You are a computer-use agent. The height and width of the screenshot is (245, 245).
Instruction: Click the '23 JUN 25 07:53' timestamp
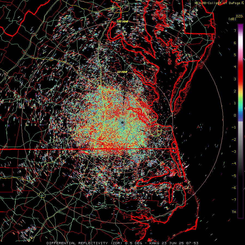coord(180,243)
